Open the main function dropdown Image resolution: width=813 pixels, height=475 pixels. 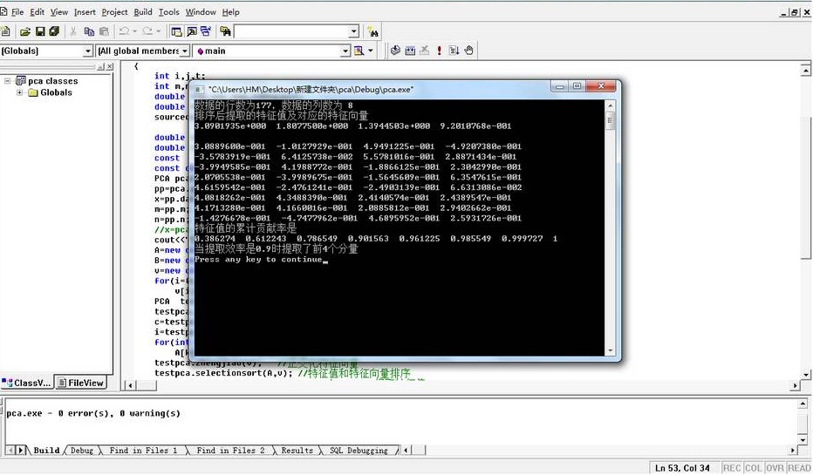tap(344, 51)
